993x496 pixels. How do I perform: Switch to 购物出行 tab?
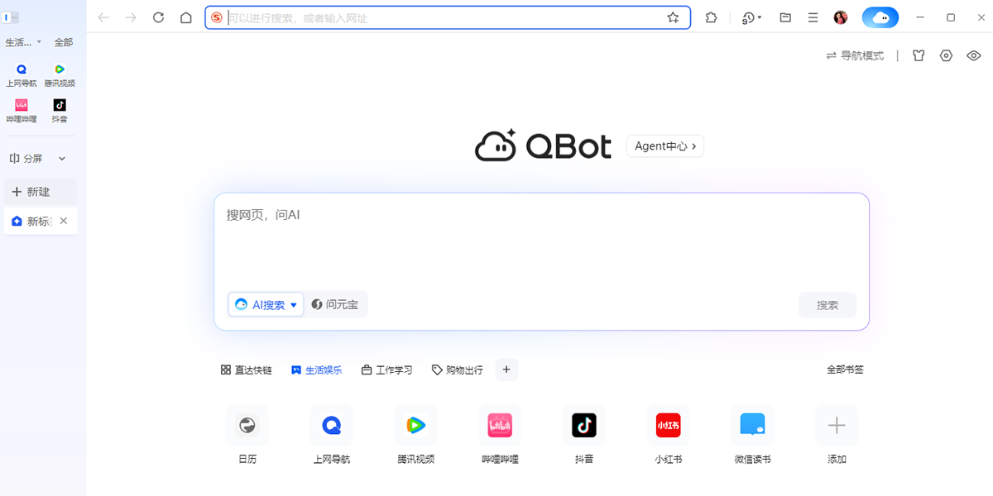(x=458, y=370)
